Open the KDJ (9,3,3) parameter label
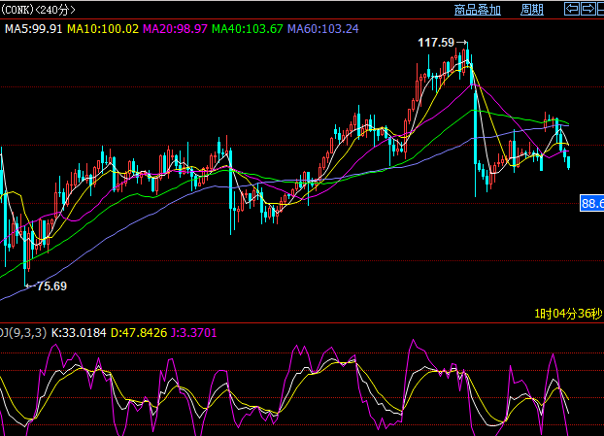 tap(23, 333)
